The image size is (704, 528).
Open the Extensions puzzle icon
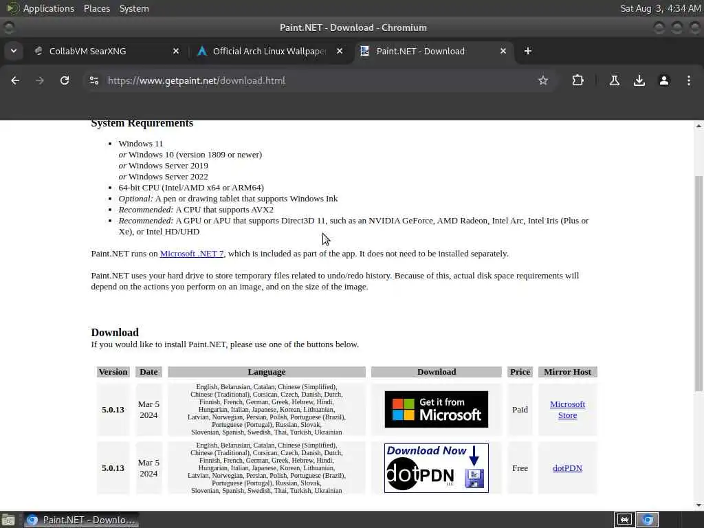(577, 80)
